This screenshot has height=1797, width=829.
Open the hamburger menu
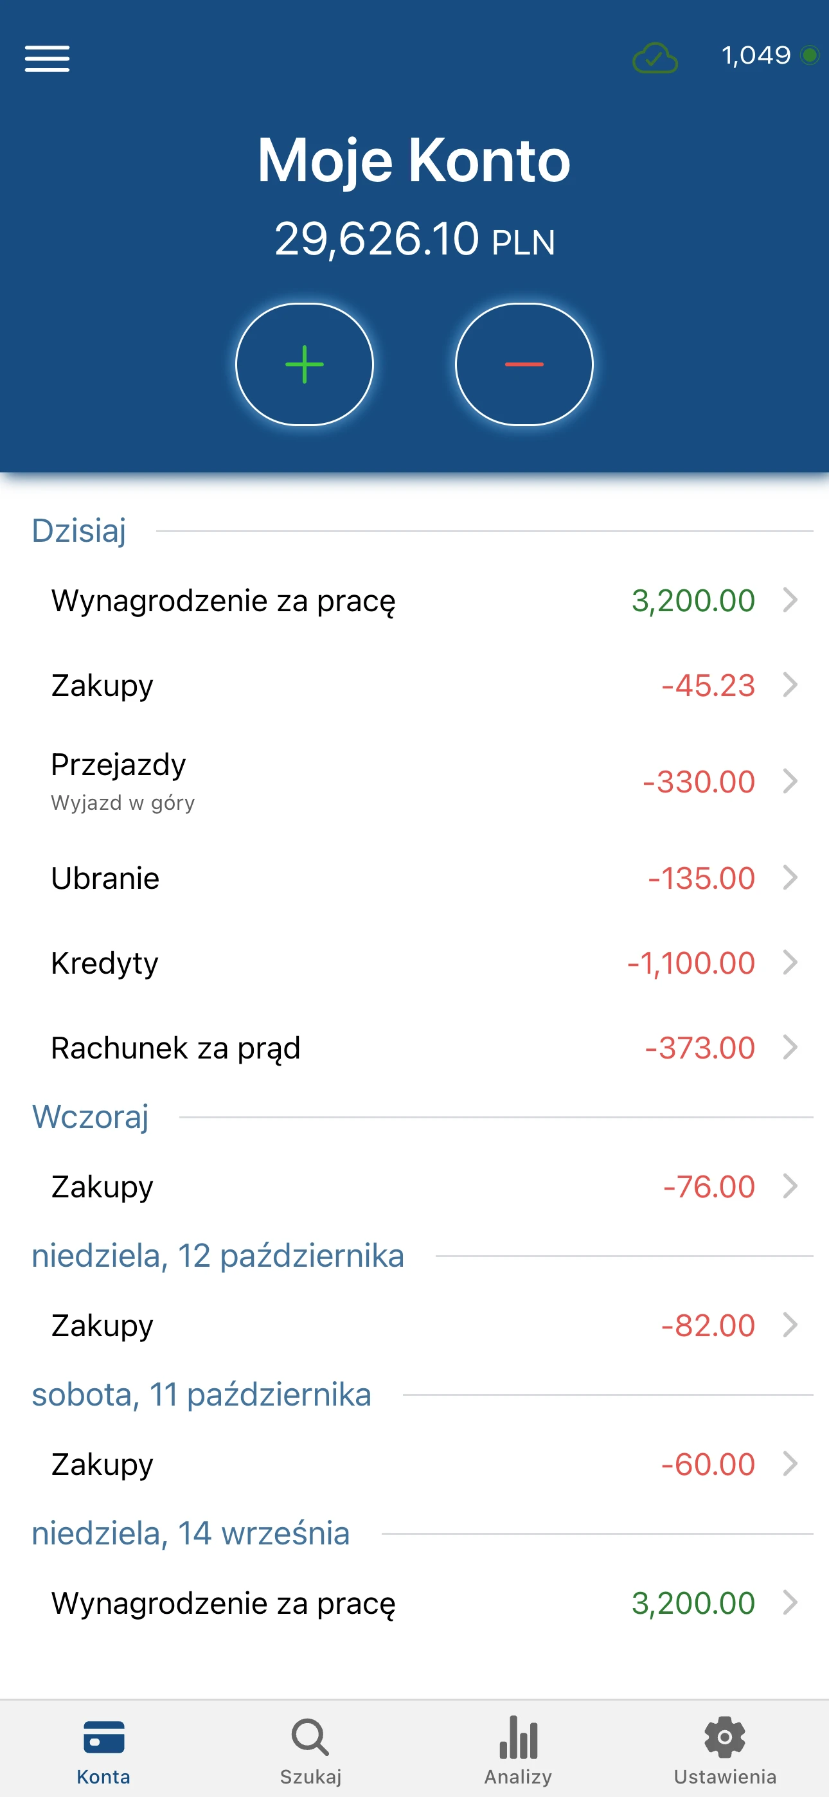pos(47,58)
